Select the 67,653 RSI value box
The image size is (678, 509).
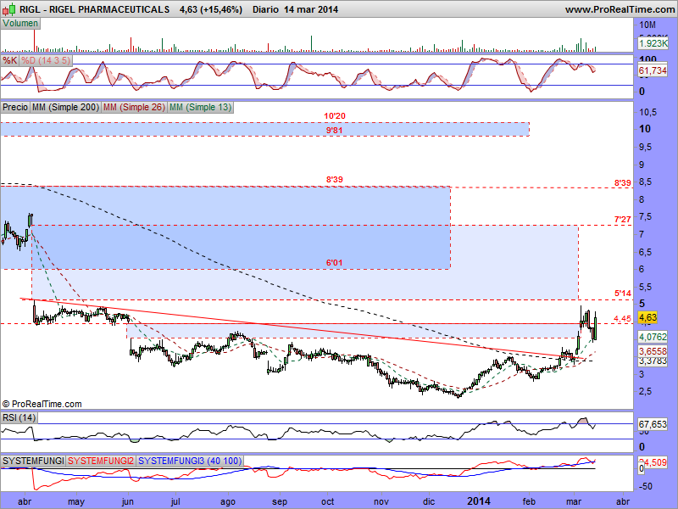click(653, 424)
